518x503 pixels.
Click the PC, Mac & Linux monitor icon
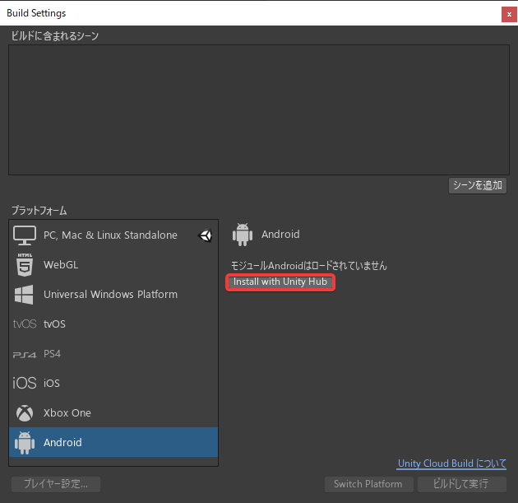(x=25, y=235)
